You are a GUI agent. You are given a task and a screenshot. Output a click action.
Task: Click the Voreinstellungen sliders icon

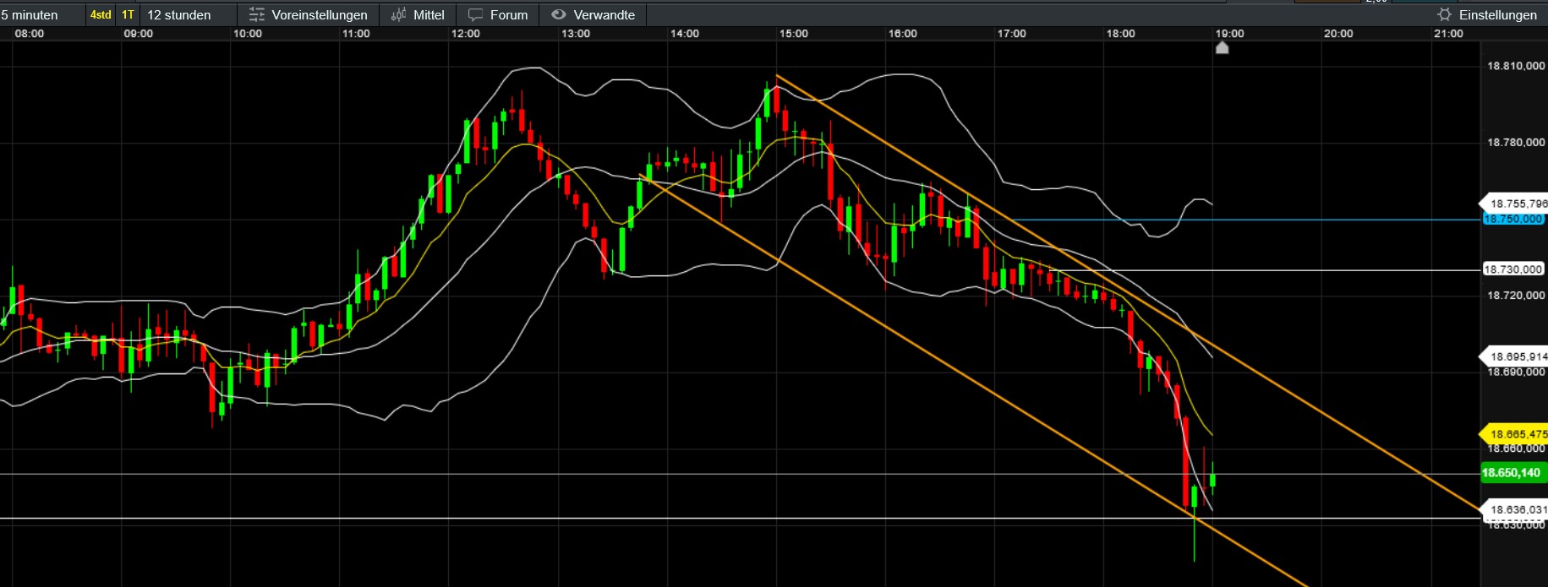click(x=257, y=15)
